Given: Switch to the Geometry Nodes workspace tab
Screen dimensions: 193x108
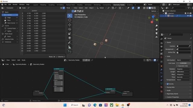Looking at the screenshot, I should click(119, 5).
